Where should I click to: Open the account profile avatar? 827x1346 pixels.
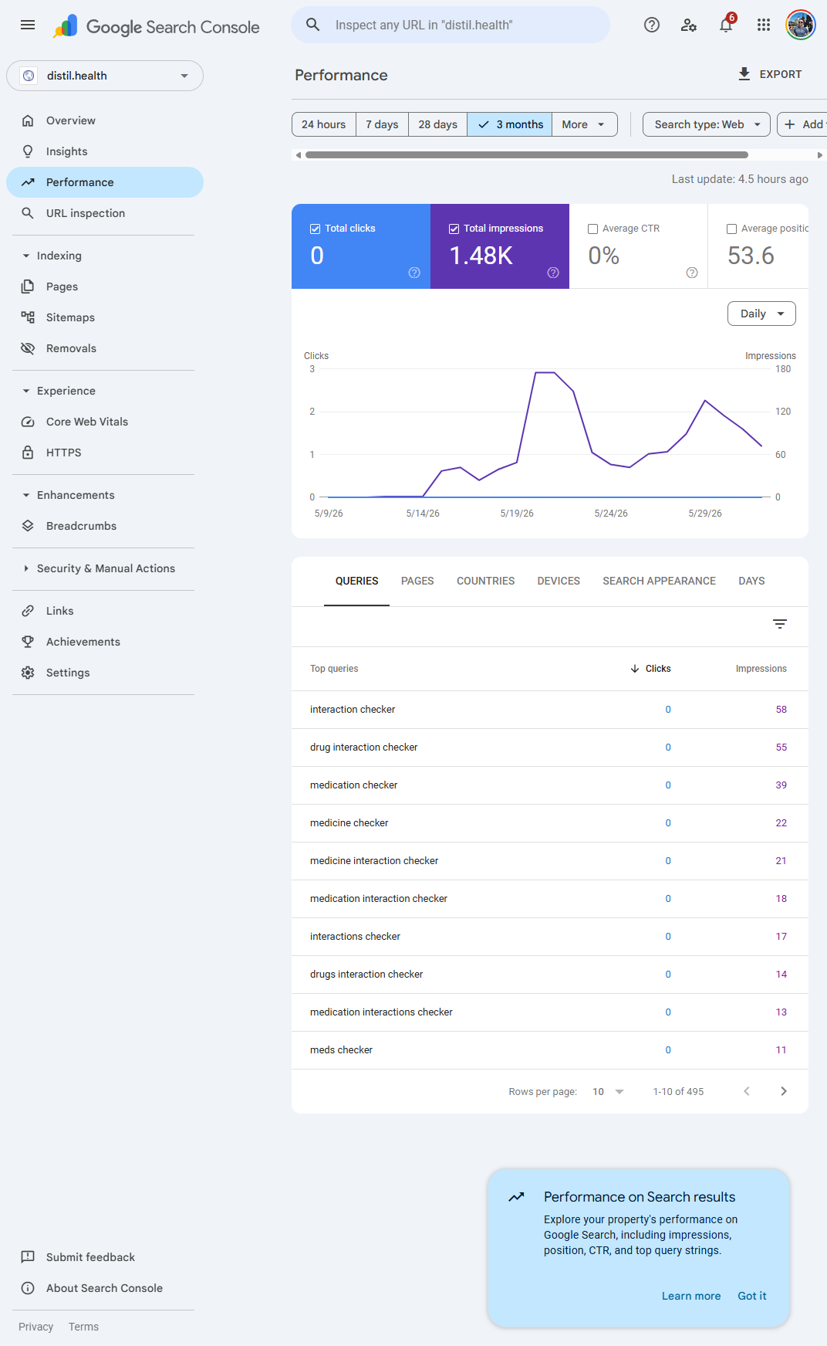pyautogui.click(x=801, y=25)
